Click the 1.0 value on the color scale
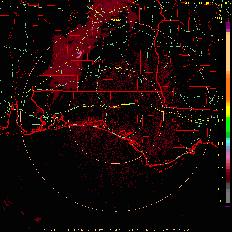 point(220,155)
